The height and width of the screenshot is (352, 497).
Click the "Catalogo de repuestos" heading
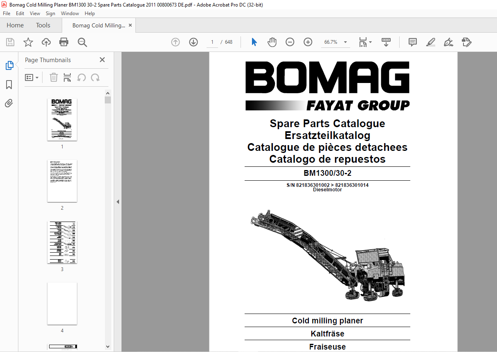click(x=327, y=159)
